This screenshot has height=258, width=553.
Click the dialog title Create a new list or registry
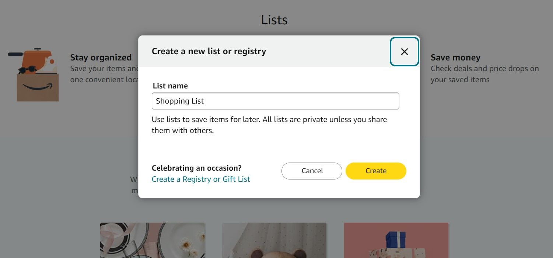209,51
